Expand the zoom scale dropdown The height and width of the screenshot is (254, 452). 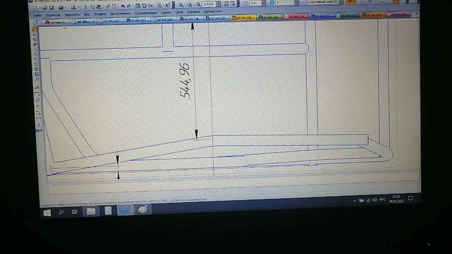coord(219,4)
